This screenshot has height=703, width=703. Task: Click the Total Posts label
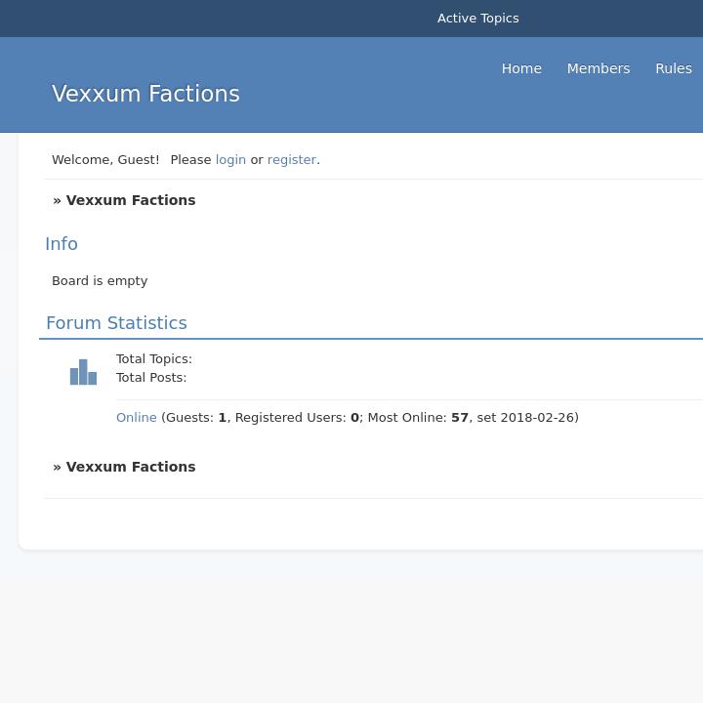point(151,378)
